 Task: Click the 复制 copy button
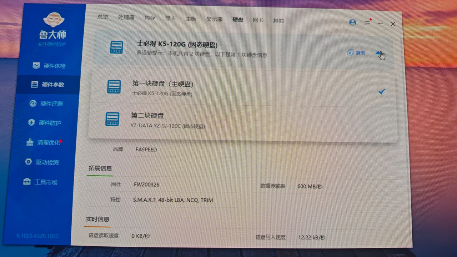click(x=356, y=53)
